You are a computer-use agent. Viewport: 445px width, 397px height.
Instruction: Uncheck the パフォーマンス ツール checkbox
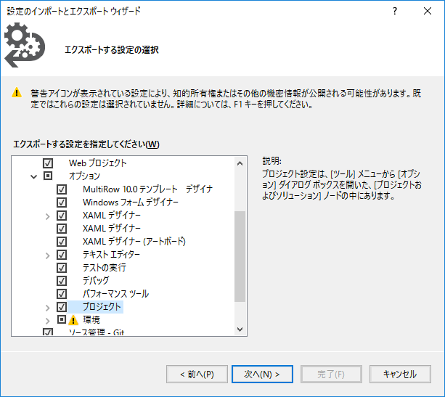(x=62, y=294)
